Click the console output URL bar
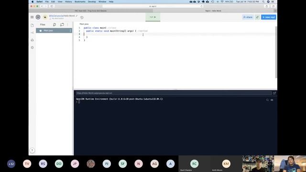Screen dimensions: 306x172 pyautogui.click(x=174, y=93)
